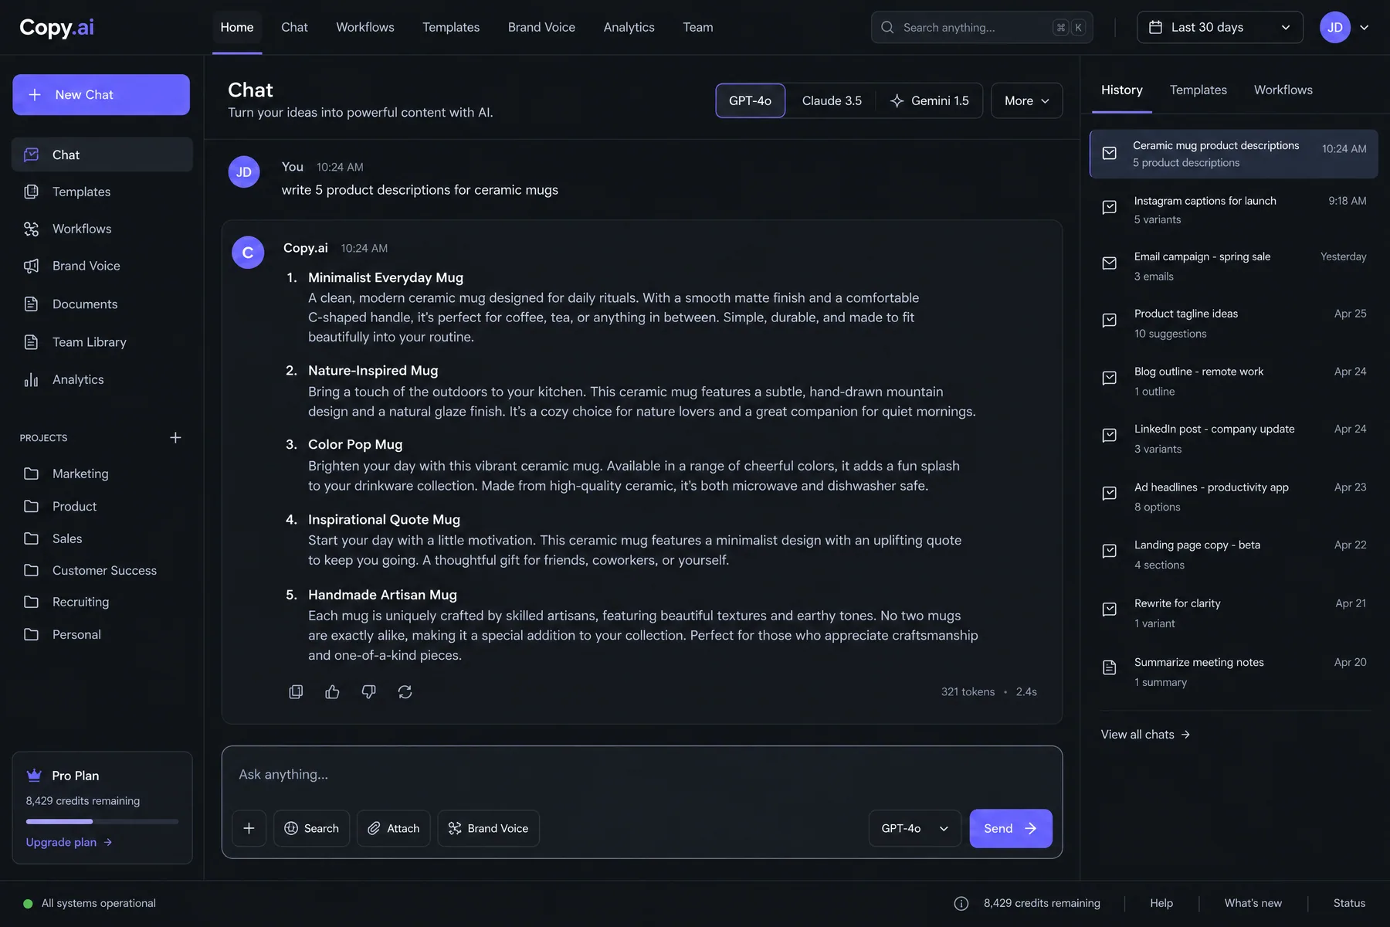Open What's new in the footer
1390x927 pixels.
(x=1253, y=903)
